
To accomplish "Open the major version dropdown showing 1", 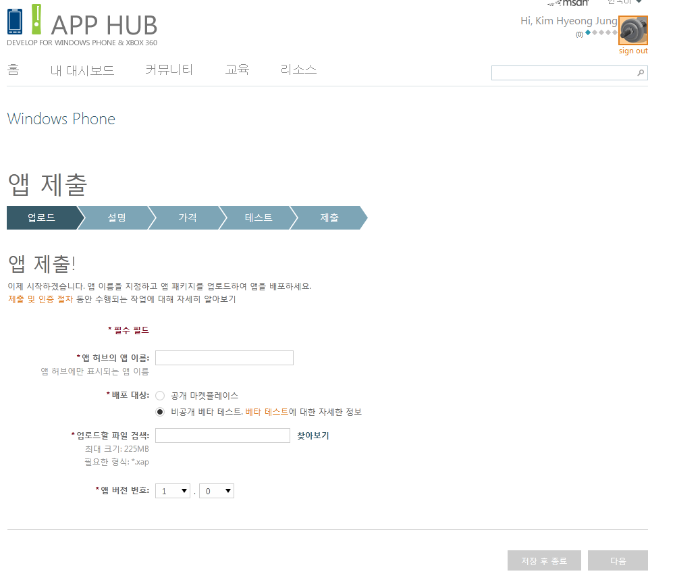I will coord(173,491).
